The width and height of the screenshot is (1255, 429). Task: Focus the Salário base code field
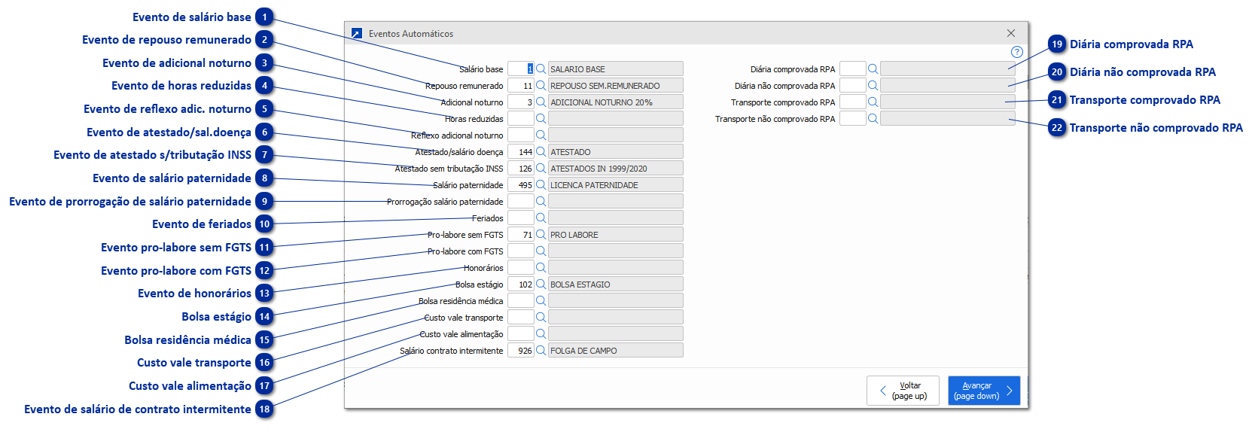(x=521, y=68)
